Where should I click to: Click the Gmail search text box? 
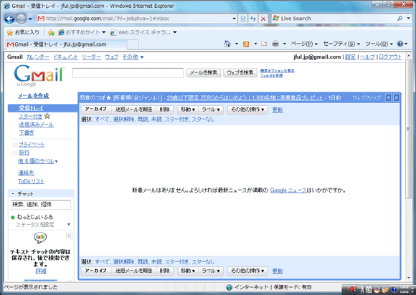click(x=128, y=73)
